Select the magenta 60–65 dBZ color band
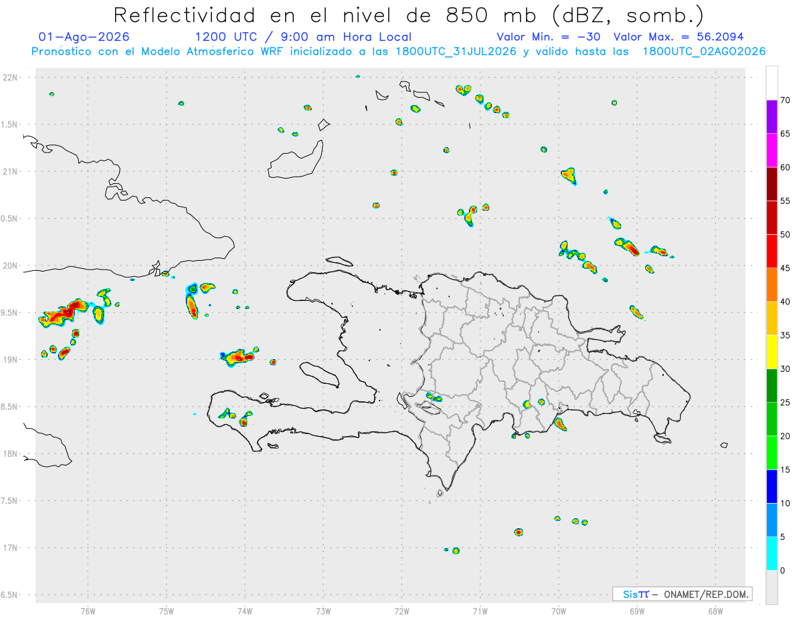The width and height of the screenshot is (803, 620). click(772, 150)
